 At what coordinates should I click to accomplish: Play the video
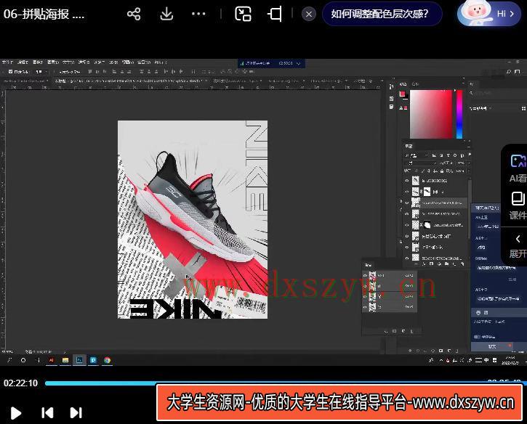(x=16, y=413)
